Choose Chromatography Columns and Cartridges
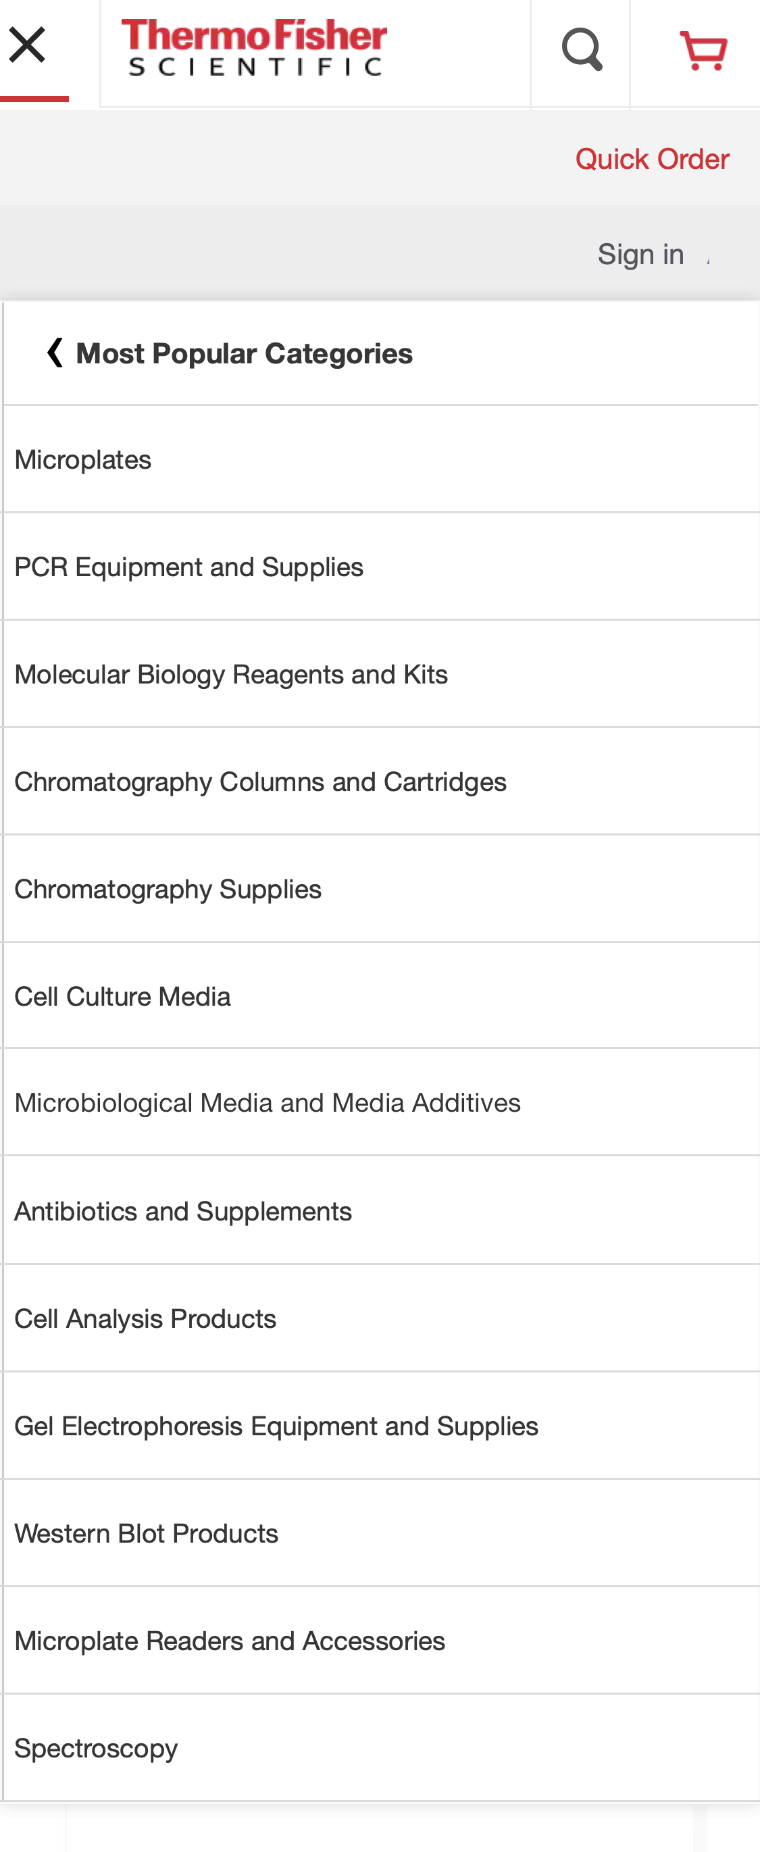The height and width of the screenshot is (1852, 760). pos(260,781)
